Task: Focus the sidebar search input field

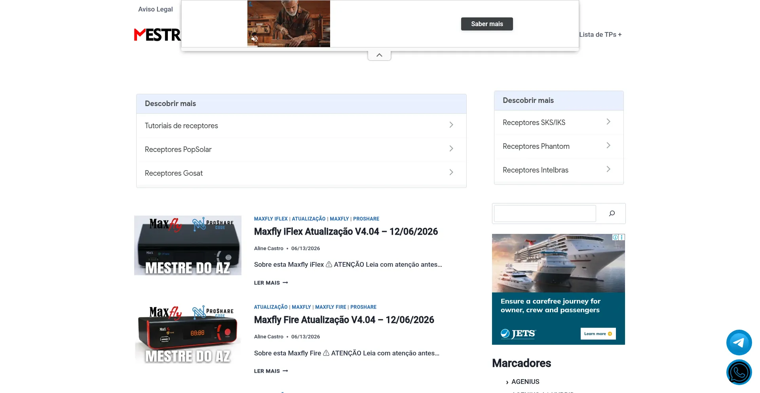Action: 545,214
